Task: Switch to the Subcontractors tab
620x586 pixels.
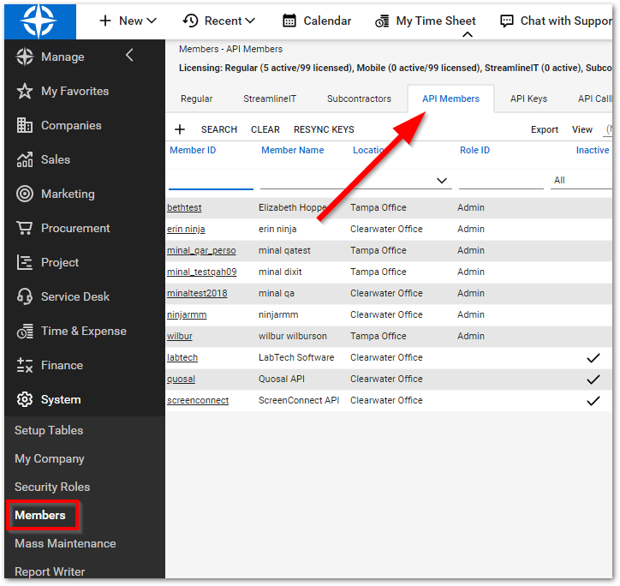Action: [x=359, y=99]
